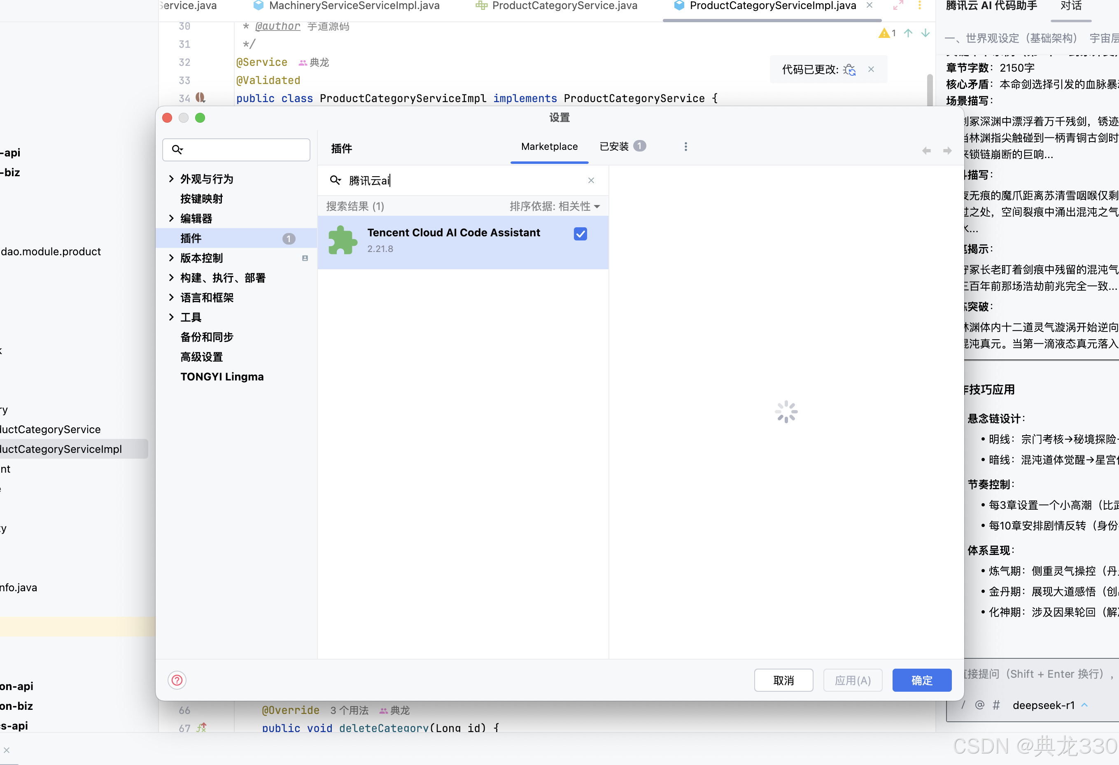Dismiss the code changed notification
The height and width of the screenshot is (765, 1119).
(871, 69)
